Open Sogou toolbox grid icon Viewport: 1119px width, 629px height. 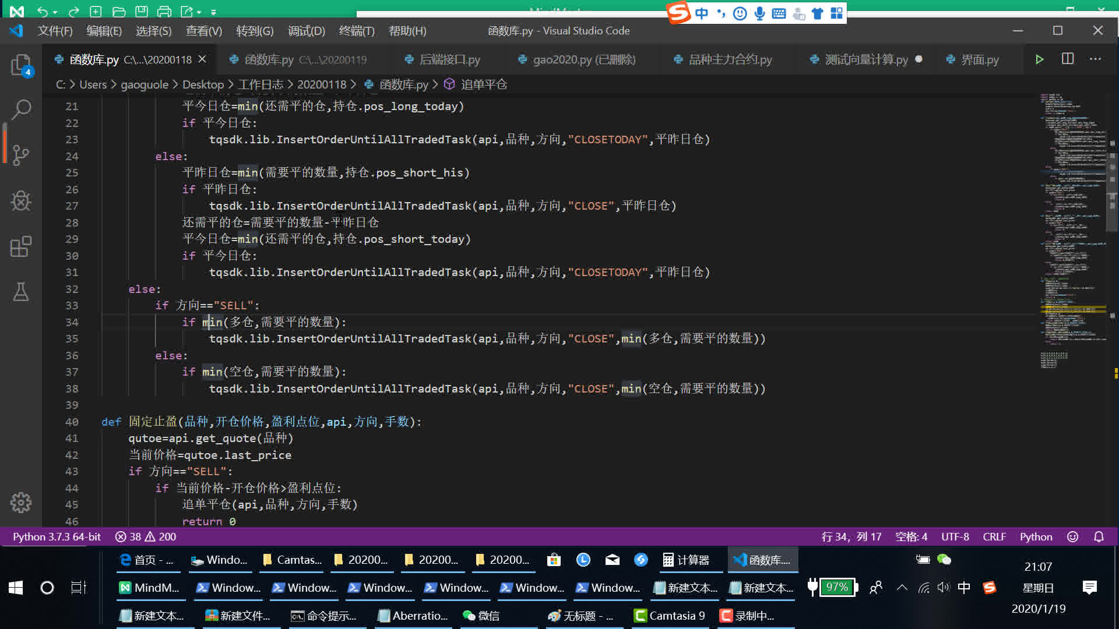coord(836,13)
